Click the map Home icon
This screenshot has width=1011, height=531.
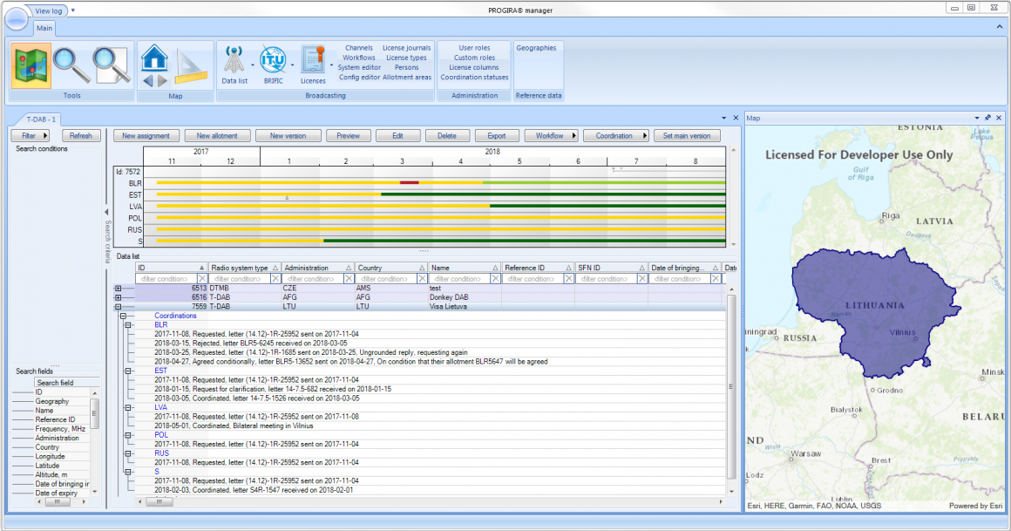point(155,58)
